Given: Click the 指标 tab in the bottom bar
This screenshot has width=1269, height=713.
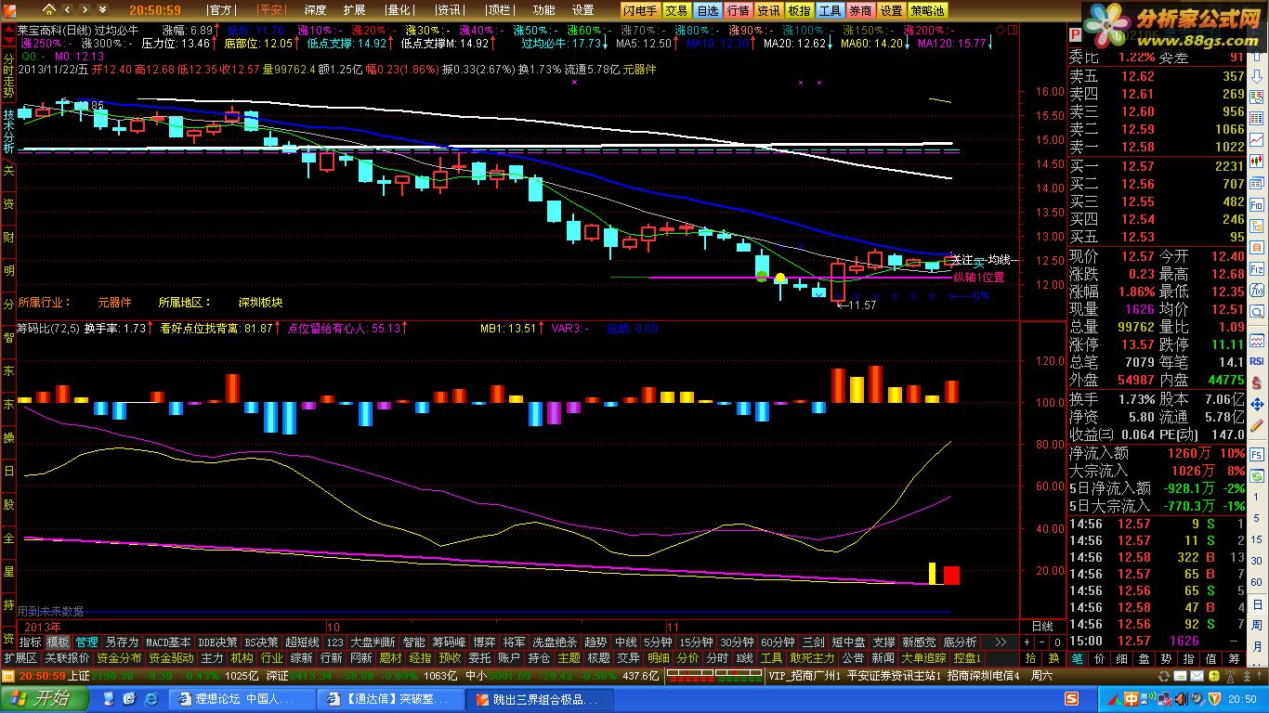Looking at the screenshot, I should [x=30, y=642].
